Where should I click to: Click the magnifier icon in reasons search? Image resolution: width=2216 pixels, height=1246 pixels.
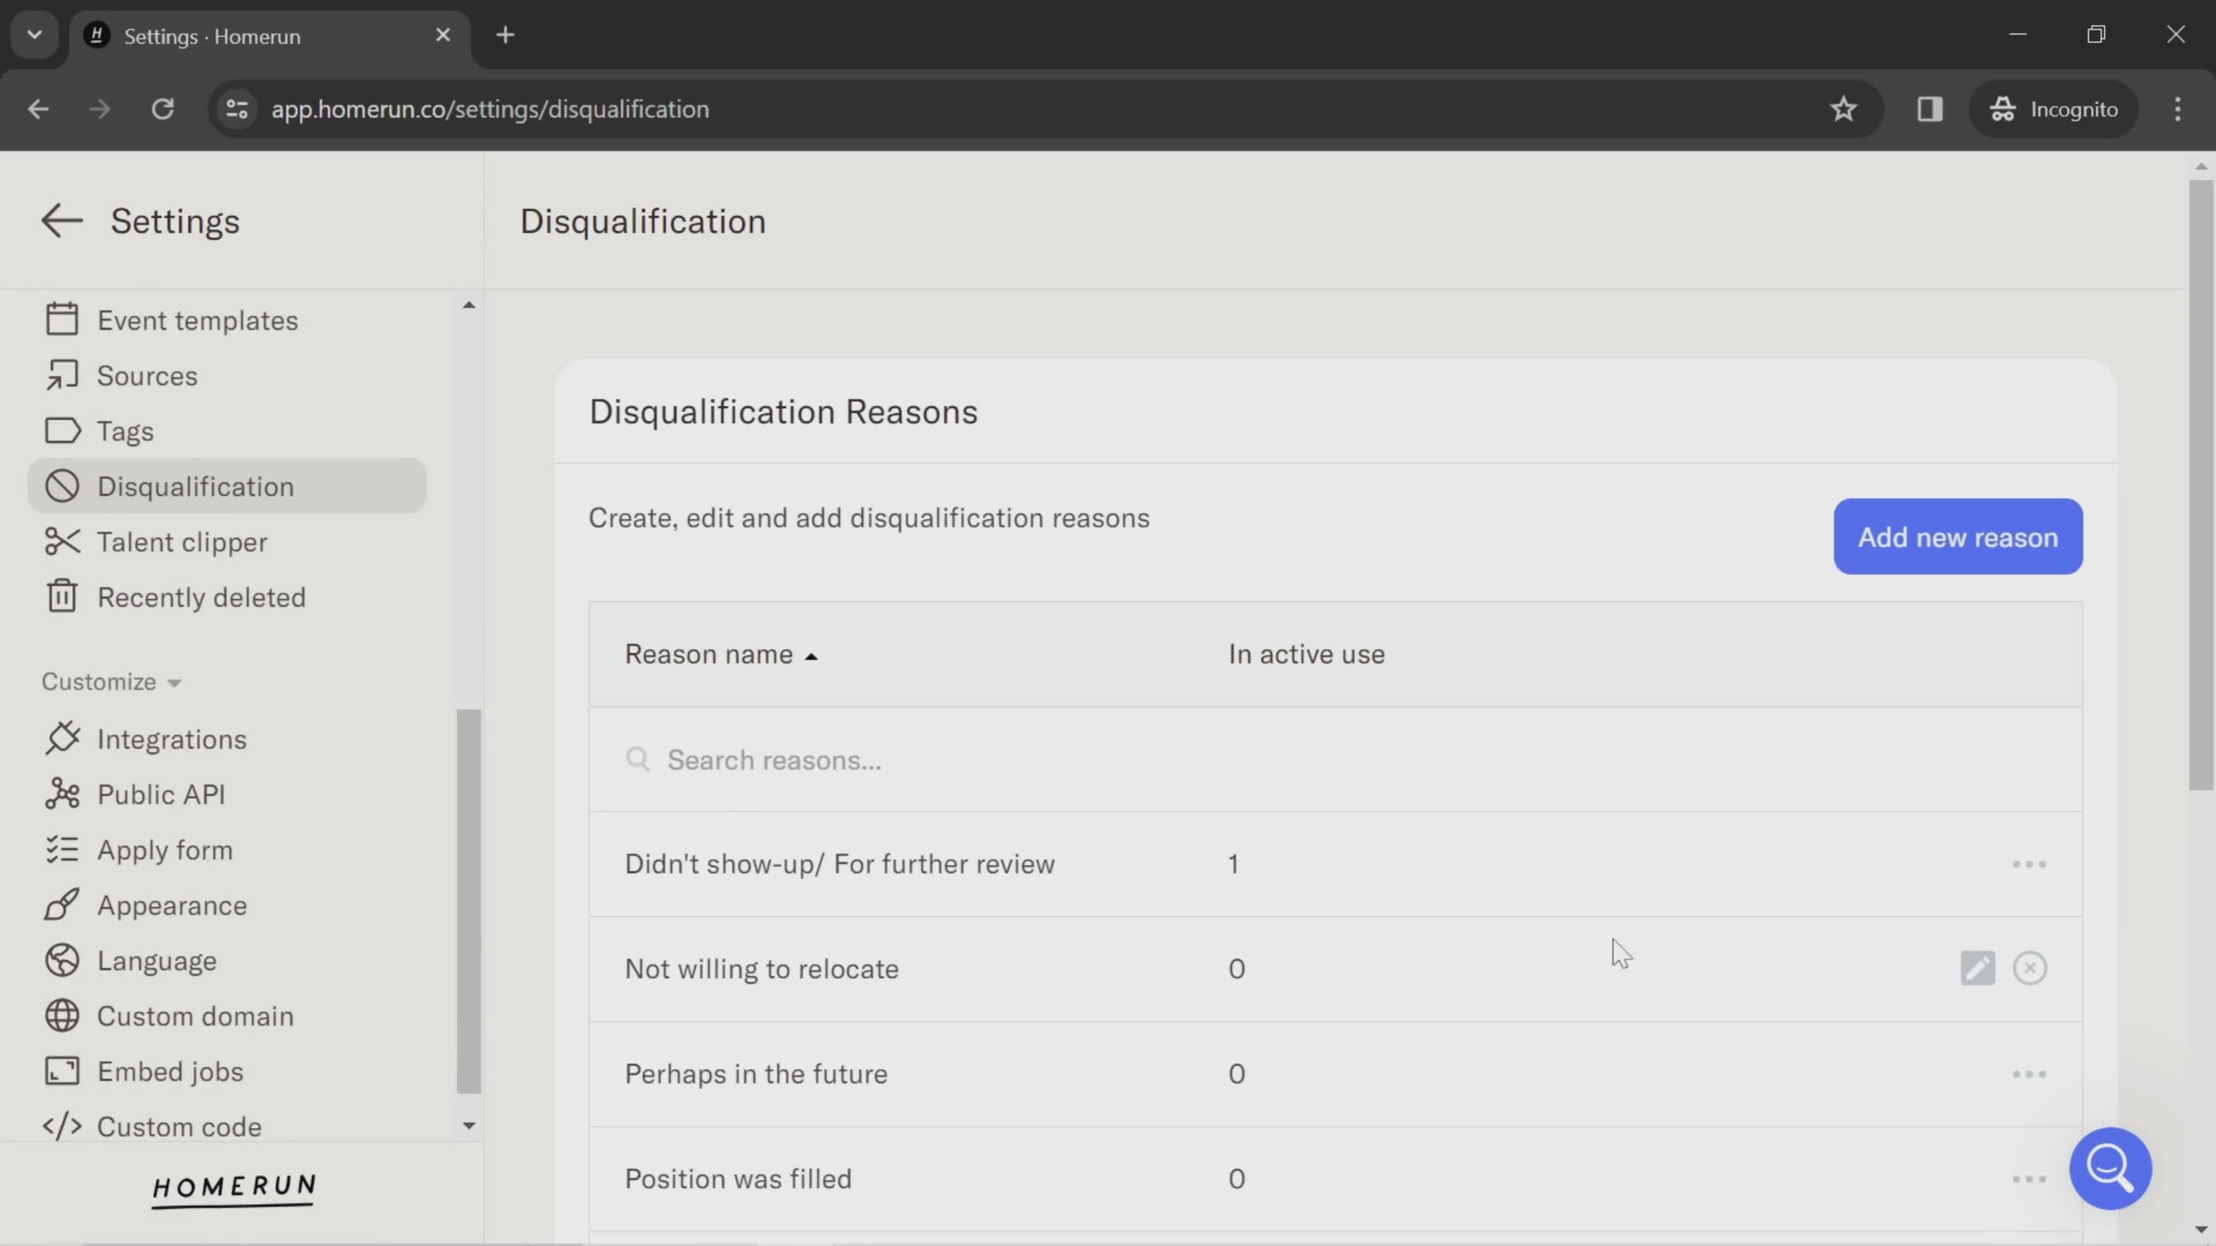coord(638,759)
